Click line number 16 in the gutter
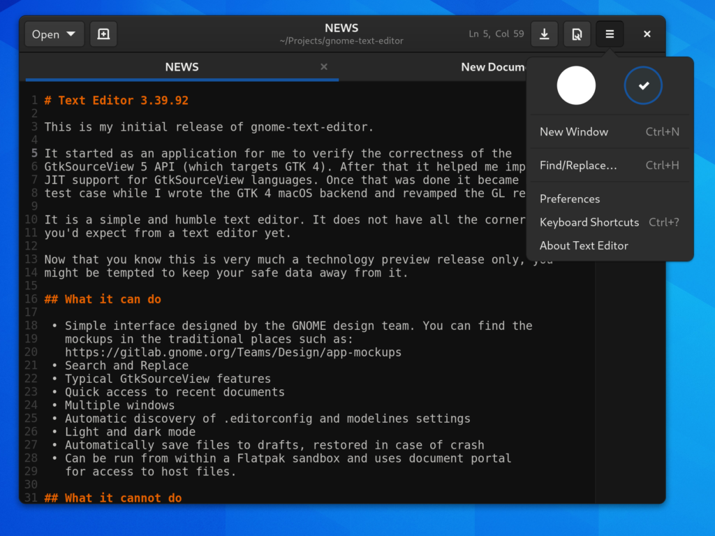This screenshot has height=536, width=715. click(31, 299)
